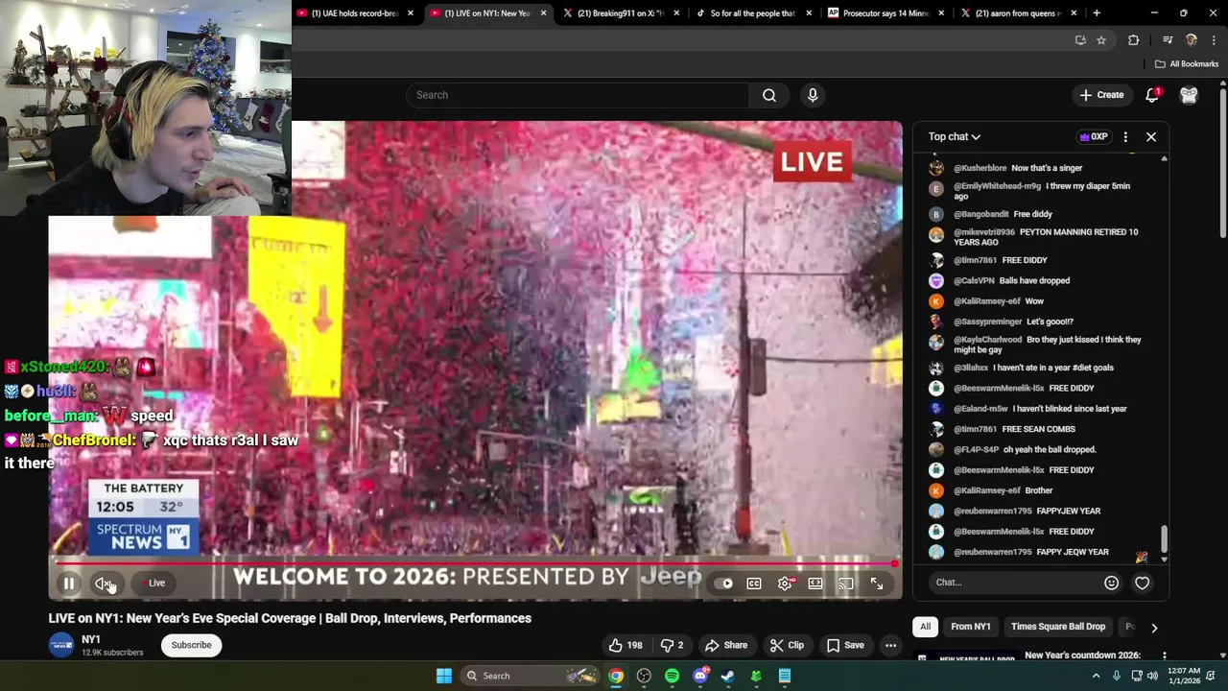
Task: Open the chat emoji picker
Action: tap(1111, 583)
